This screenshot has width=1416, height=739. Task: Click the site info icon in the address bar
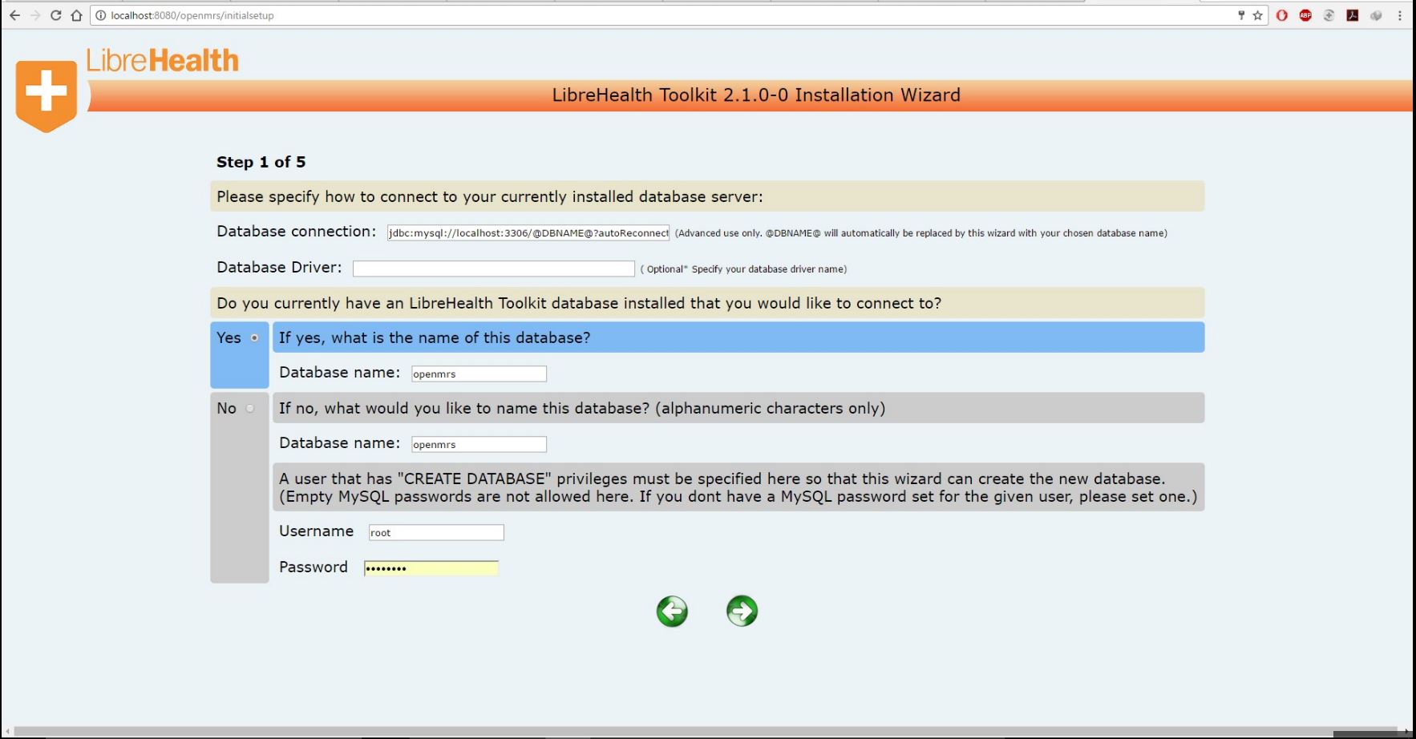[101, 15]
